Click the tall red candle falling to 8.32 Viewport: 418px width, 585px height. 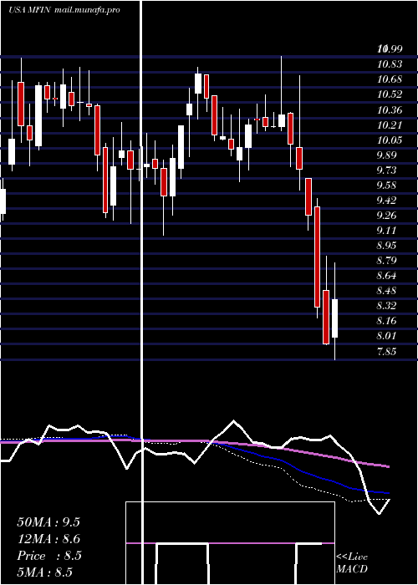pos(317,257)
